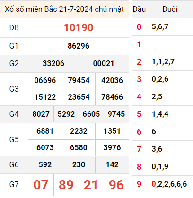Click G4 number 9745

(x=116, y=114)
